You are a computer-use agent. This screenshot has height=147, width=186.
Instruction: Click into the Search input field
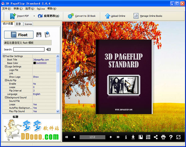pyautogui.click(x=29, y=50)
